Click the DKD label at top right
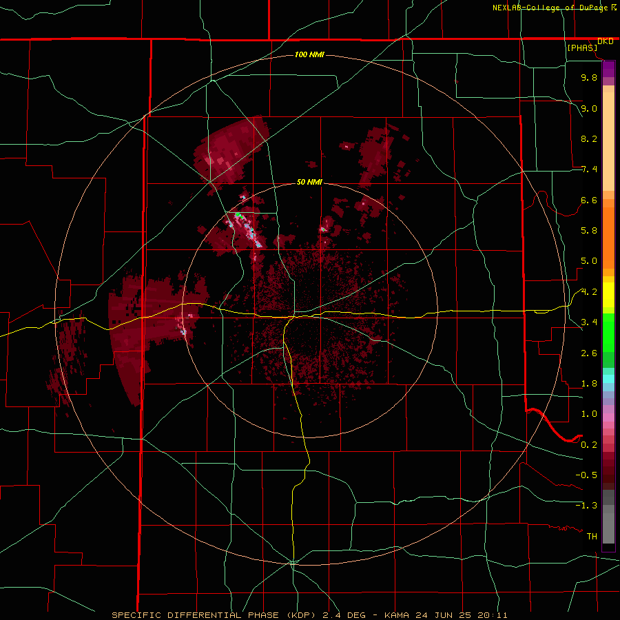The width and height of the screenshot is (620, 620). pyautogui.click(x=606, y=41)
